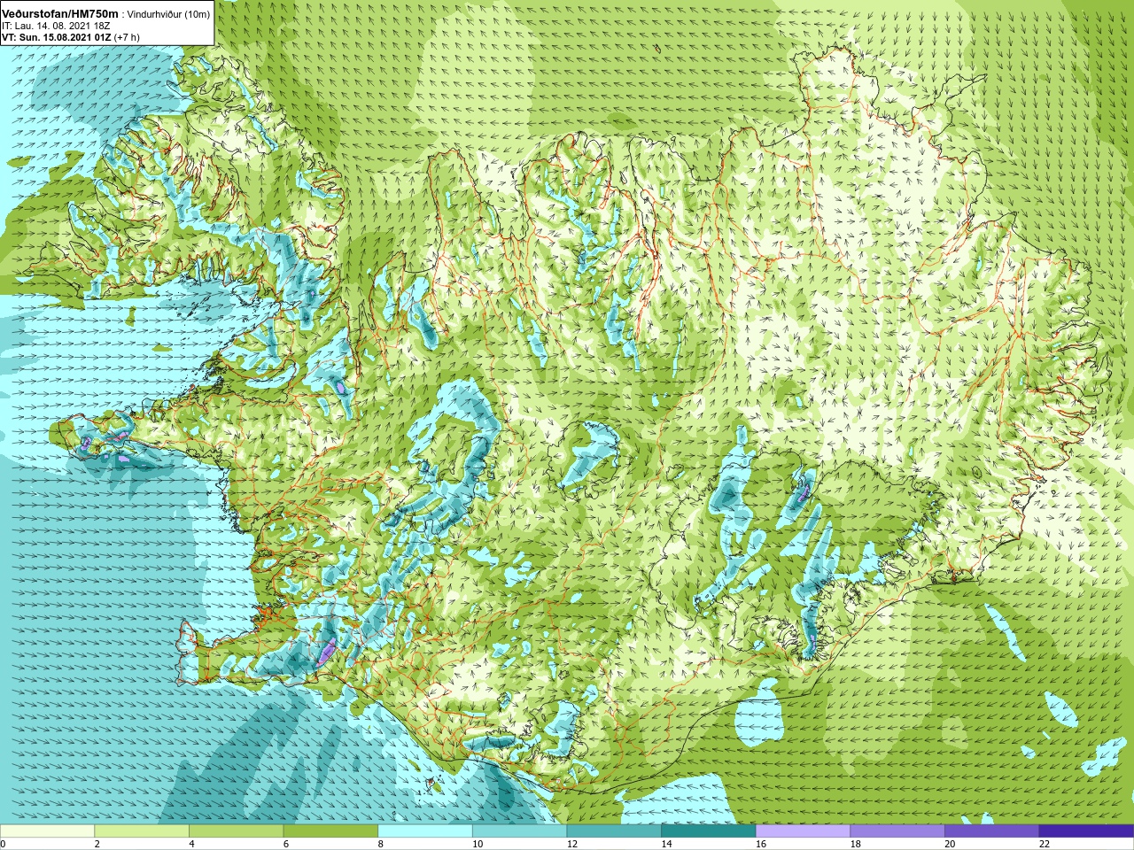Click the legend value 12
The width and height of the screenshot is (1134, 850).
(x=572, y=844)
